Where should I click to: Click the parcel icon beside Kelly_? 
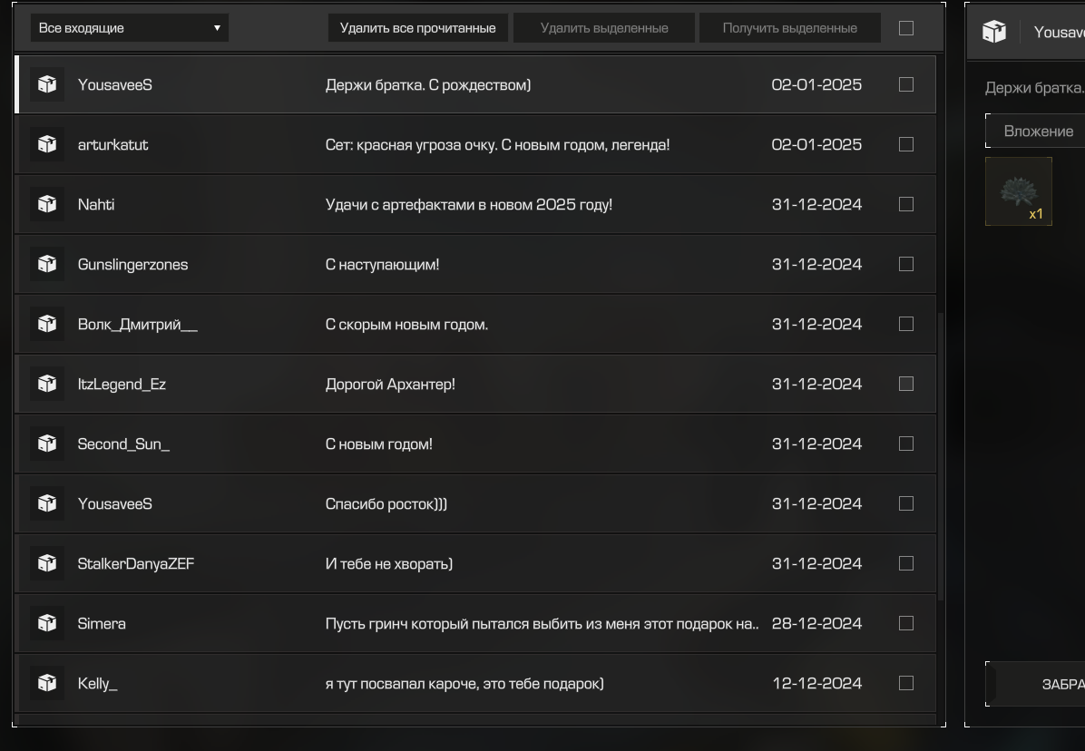point(47,683)
